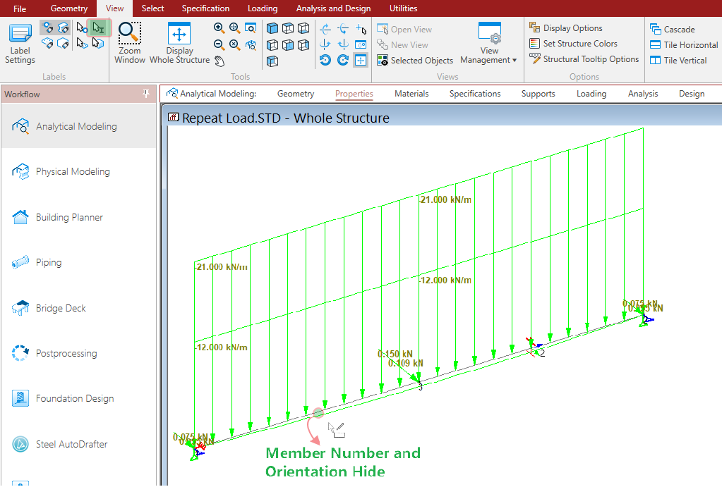
Task: Open Analytical Modeling Properties page
Action: coord(354,94)
